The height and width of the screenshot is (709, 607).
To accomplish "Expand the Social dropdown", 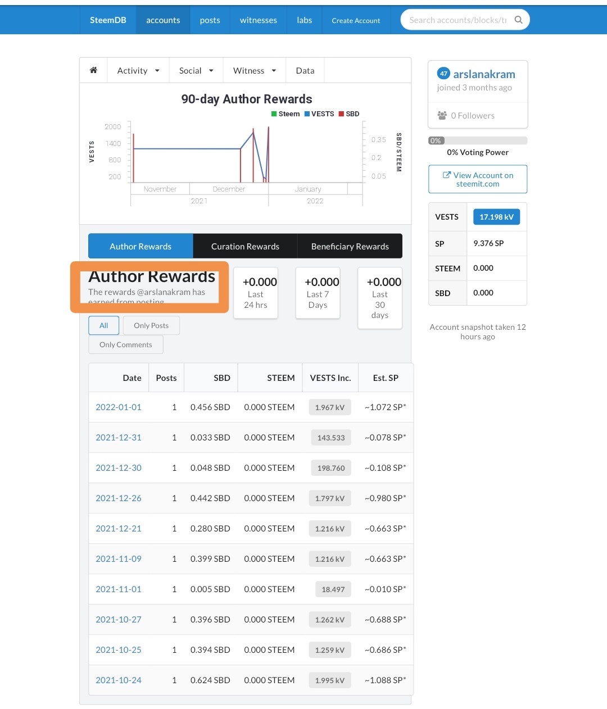I will coord(196,70).
